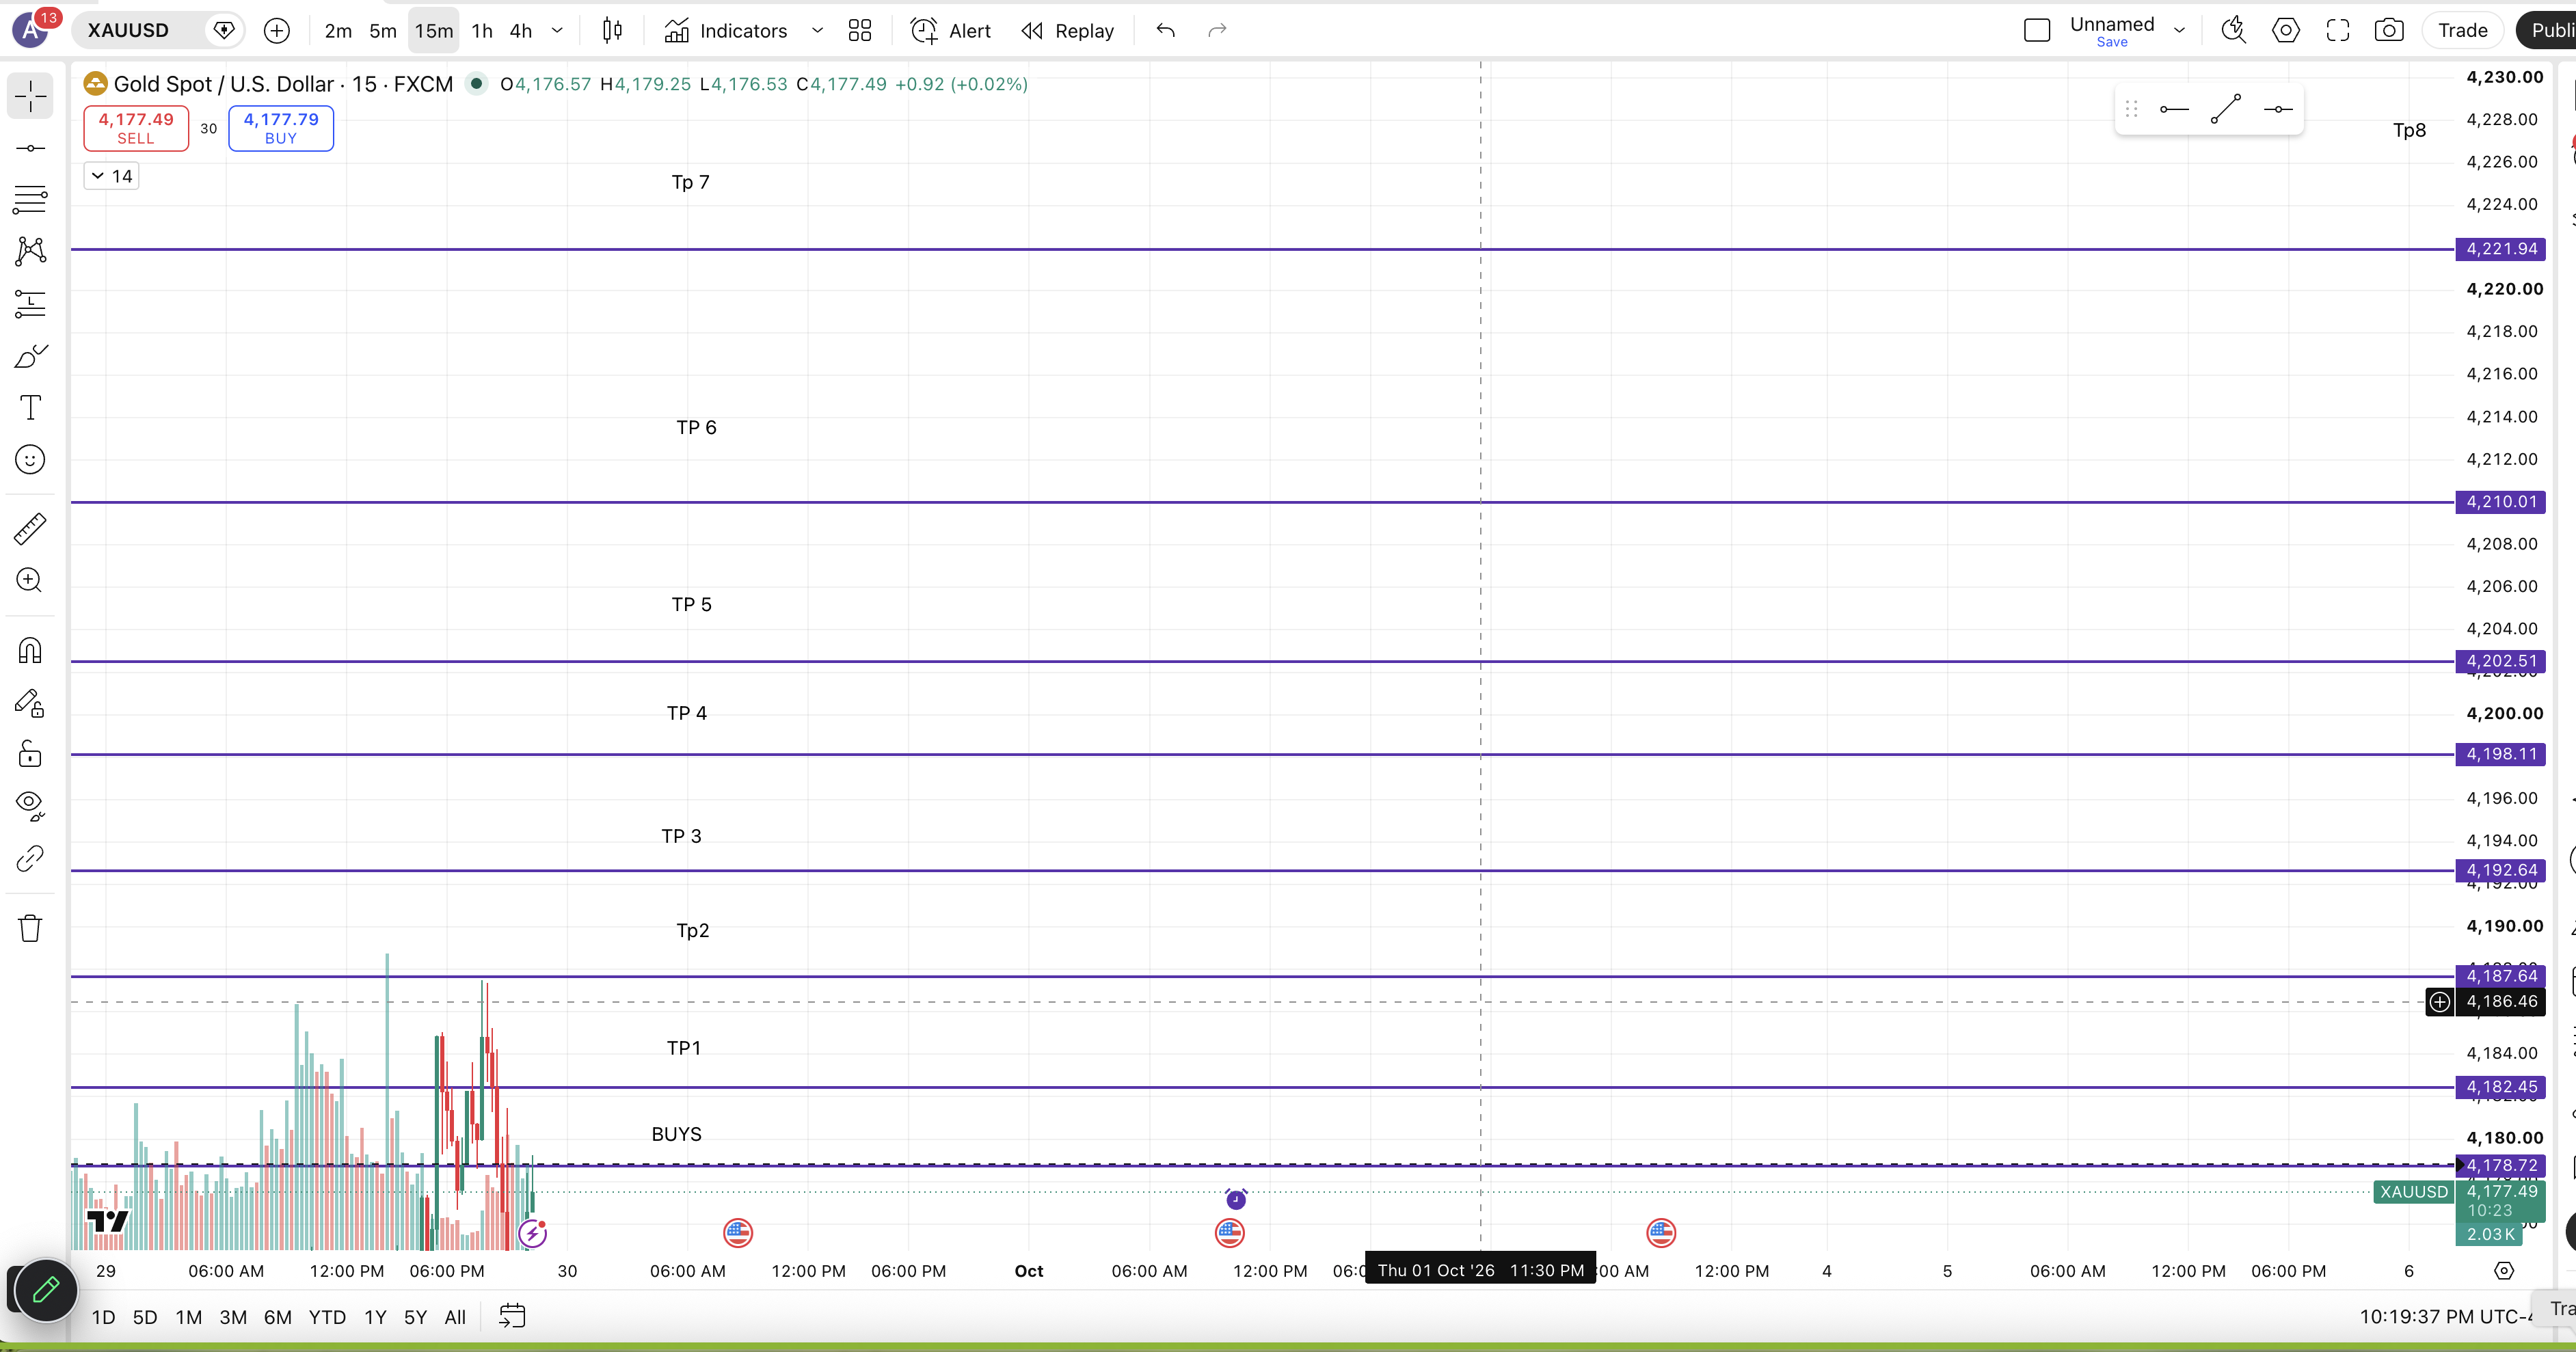The image size is (2576, 1352).
Task: Expand the timeframe interval dropdown
Action: coord(557,31)
